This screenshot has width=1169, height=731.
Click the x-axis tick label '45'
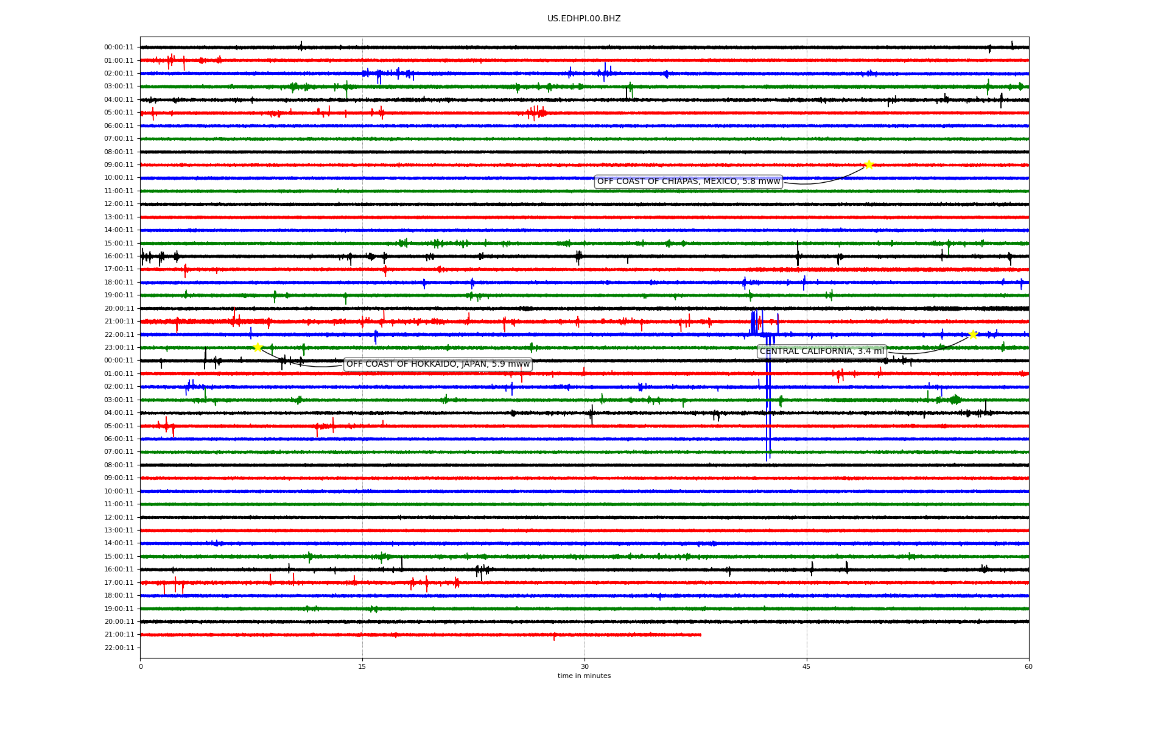[x=807, y=666]
